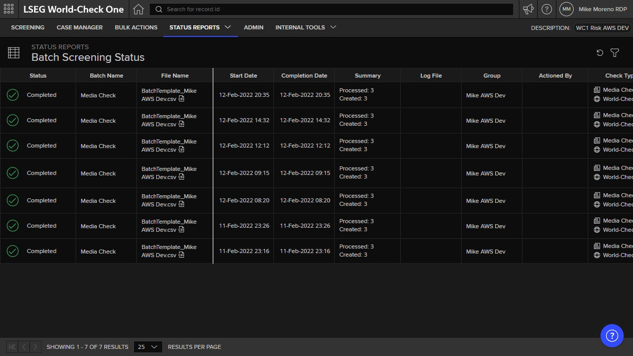
Task: Click the blue floating help button
Action: [x=612, y=335]
